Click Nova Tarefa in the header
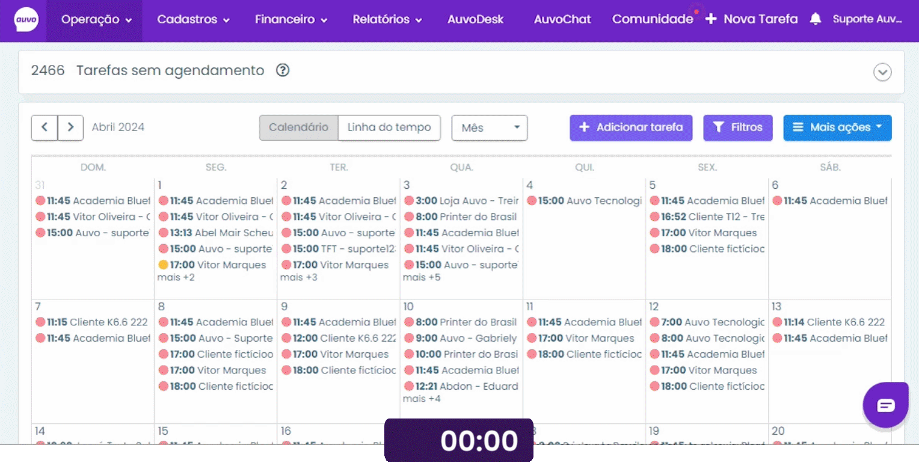 pyautogui.click(x=752, y=19)
